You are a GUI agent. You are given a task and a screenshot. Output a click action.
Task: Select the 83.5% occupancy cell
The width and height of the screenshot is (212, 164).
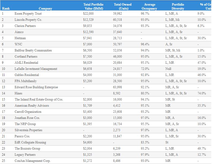[145, 142]
